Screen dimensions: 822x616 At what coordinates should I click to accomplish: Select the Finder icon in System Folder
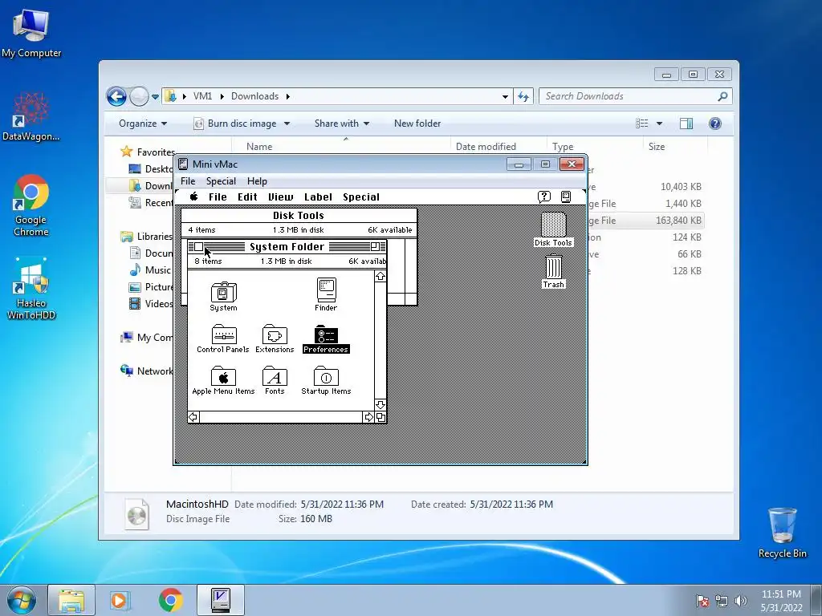click(x=326, y=290)
